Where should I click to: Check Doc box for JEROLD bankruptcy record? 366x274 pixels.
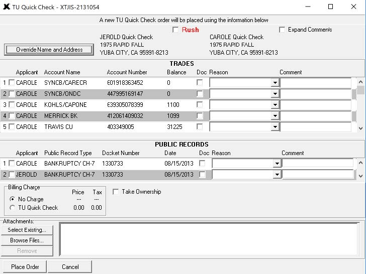pyautogui.click(x=202, y=174)
